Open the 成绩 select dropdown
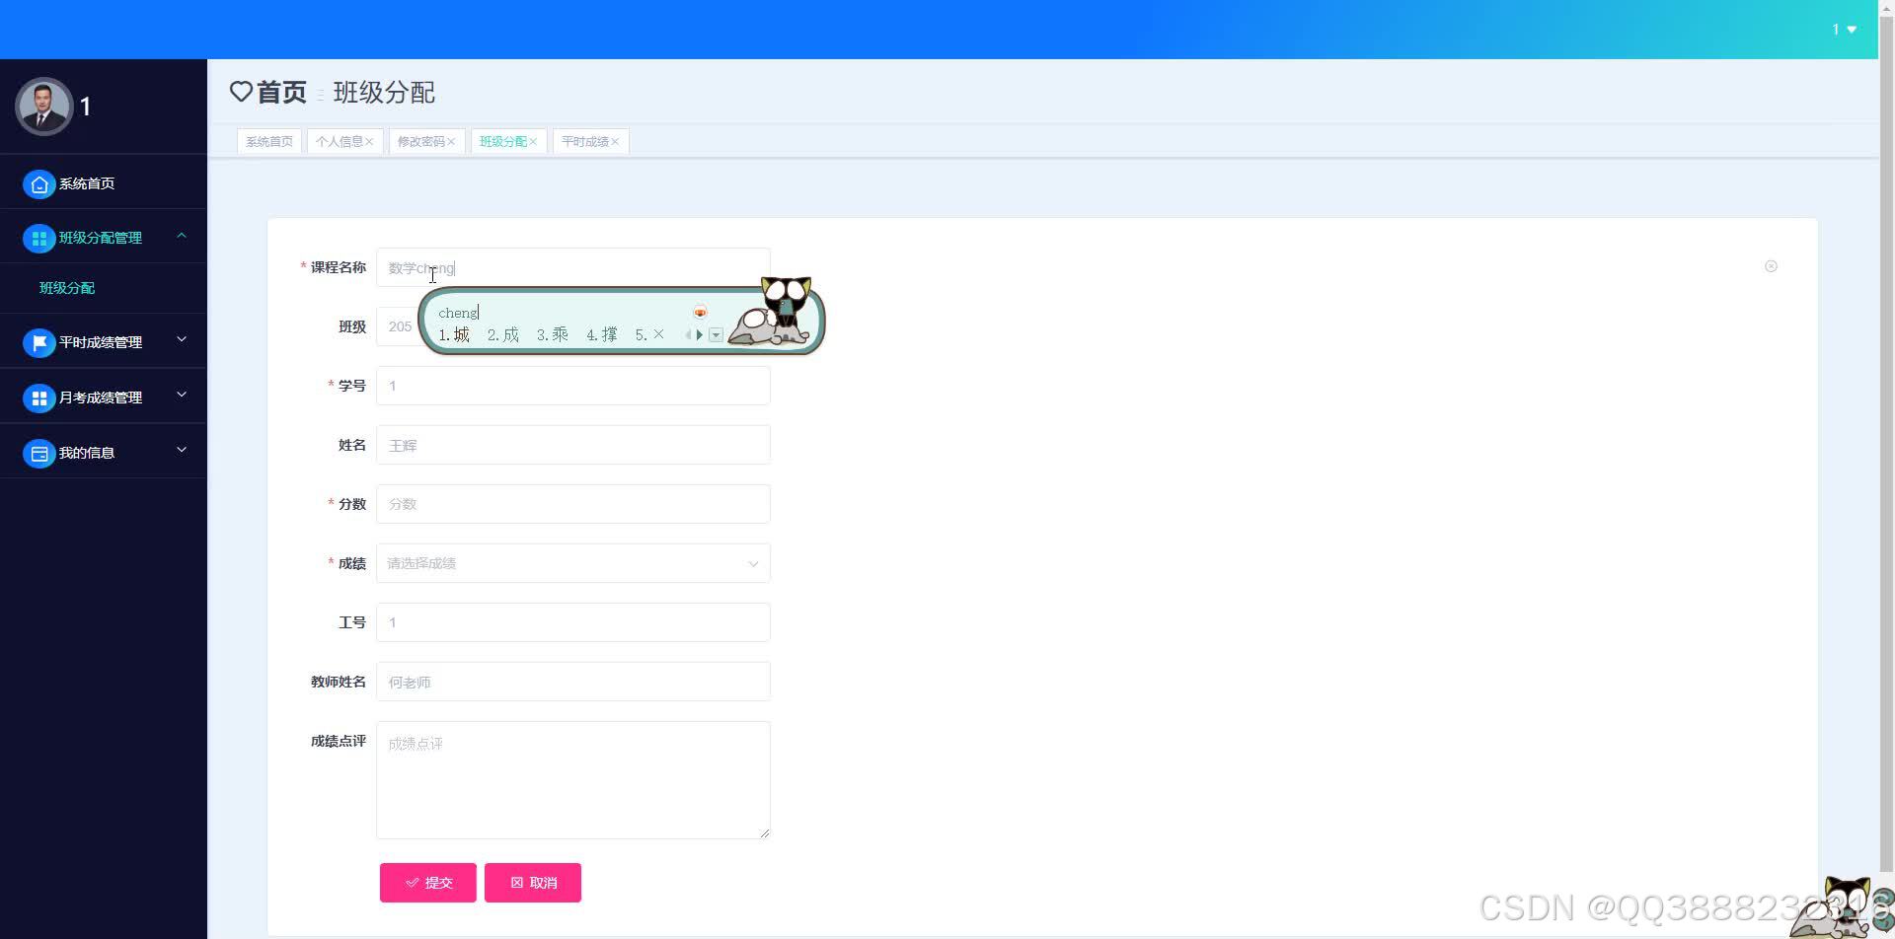The height and width of the screenshot is (939, 1895). pos(572,563)
